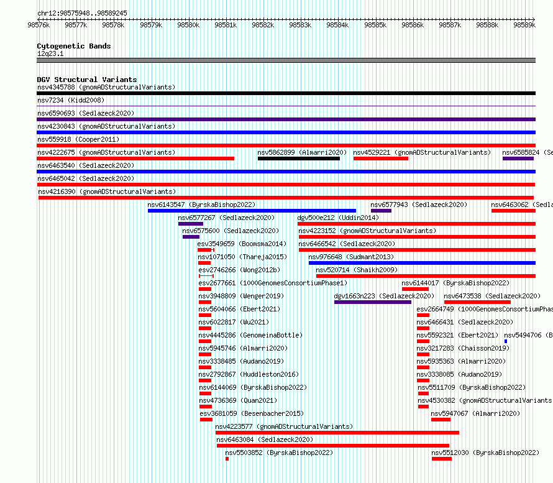Screen dimensions: 553x483
Task: Open nsv3948809 (Wenger2019) label
Action: coord(241,296)
